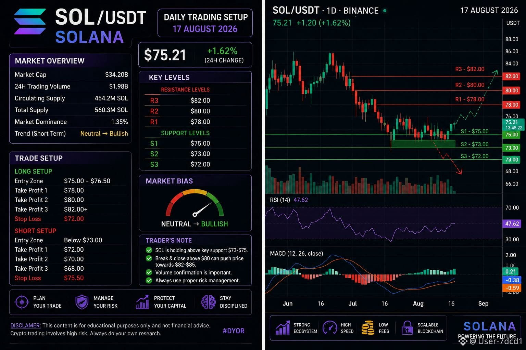The height and width of the screenshot is (350, 526).
Task: Click the R2 $80.00 row in Key Levels
Action: click(195, 111)
